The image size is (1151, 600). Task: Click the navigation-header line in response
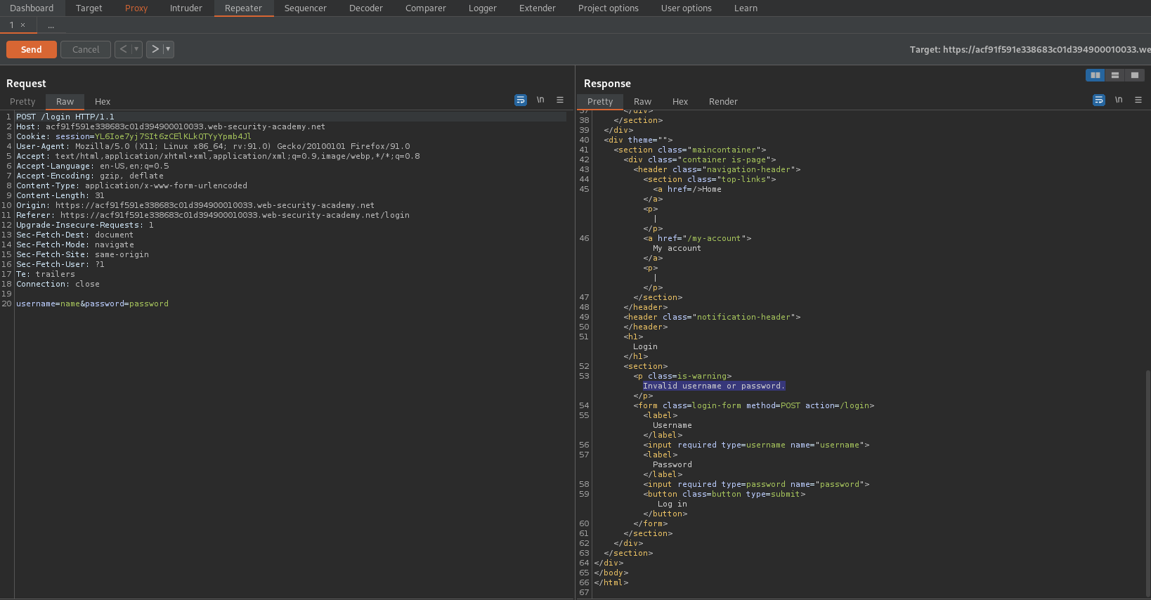717,169
